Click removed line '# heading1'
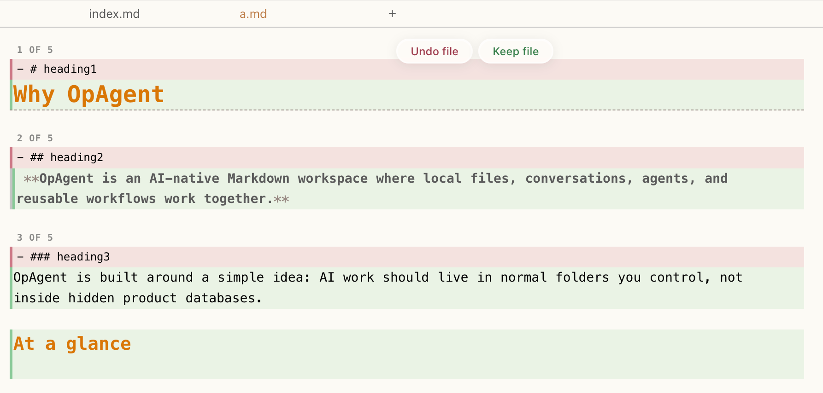 click(x=407, y=69)
